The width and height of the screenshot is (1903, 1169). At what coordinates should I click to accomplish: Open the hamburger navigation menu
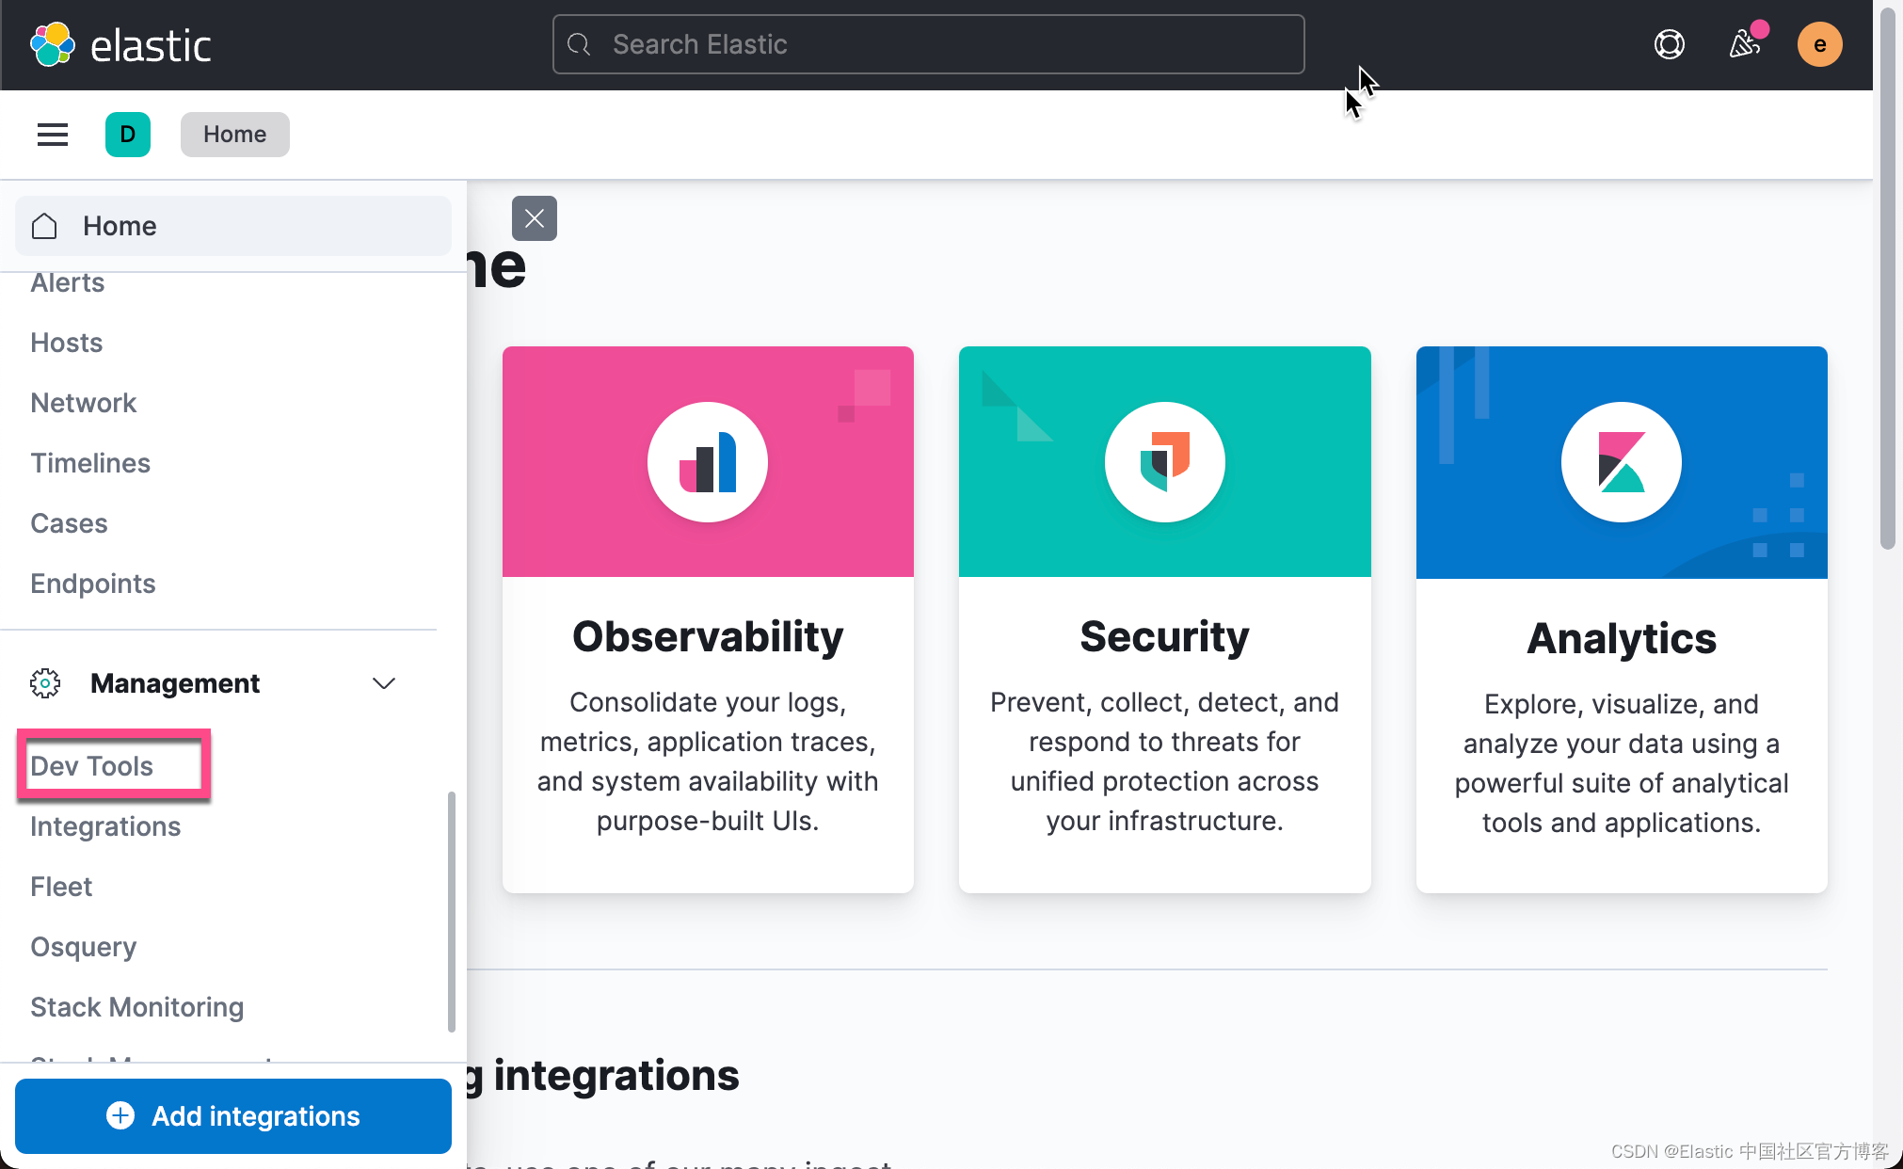click(52, 134)
